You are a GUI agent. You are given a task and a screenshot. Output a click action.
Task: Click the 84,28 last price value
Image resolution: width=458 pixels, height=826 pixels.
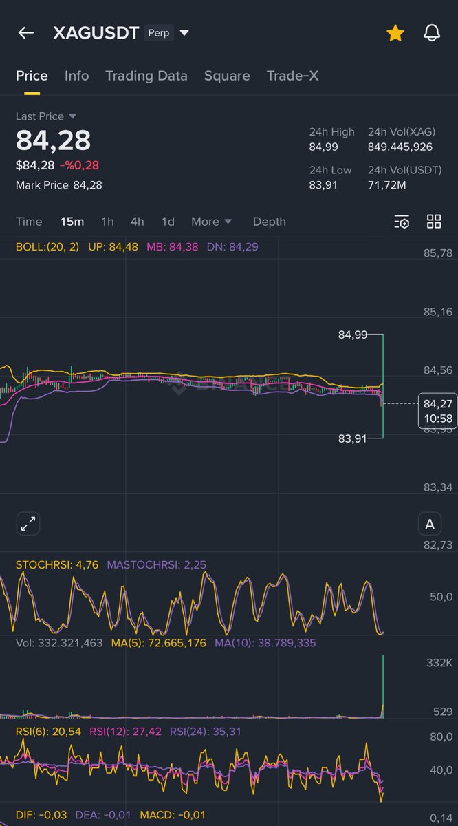coord(53,140)
